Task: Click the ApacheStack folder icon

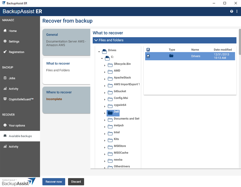Action: tap(110, 79)
